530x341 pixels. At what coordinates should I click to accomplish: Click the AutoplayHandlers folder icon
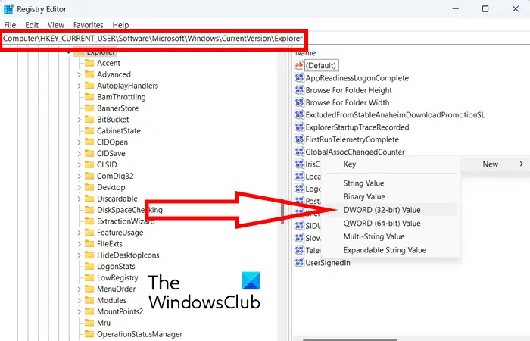click(89, 86)
